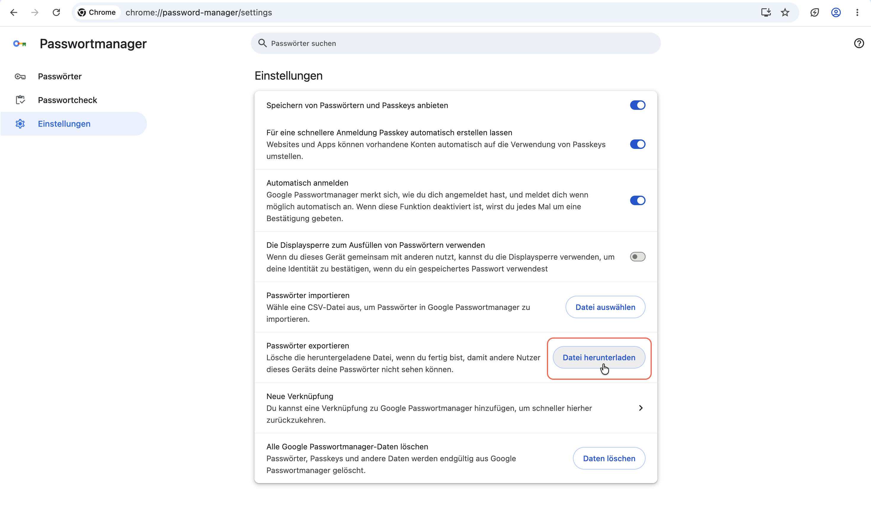
Task: Click the help question mark icon
Action: tap(859, 43)
